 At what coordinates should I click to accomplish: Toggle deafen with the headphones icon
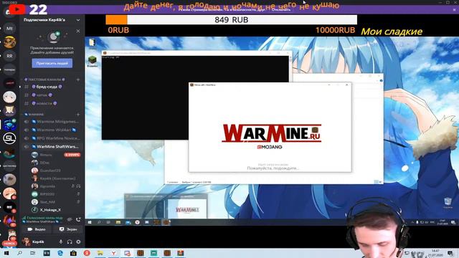[x=70, y=242]
